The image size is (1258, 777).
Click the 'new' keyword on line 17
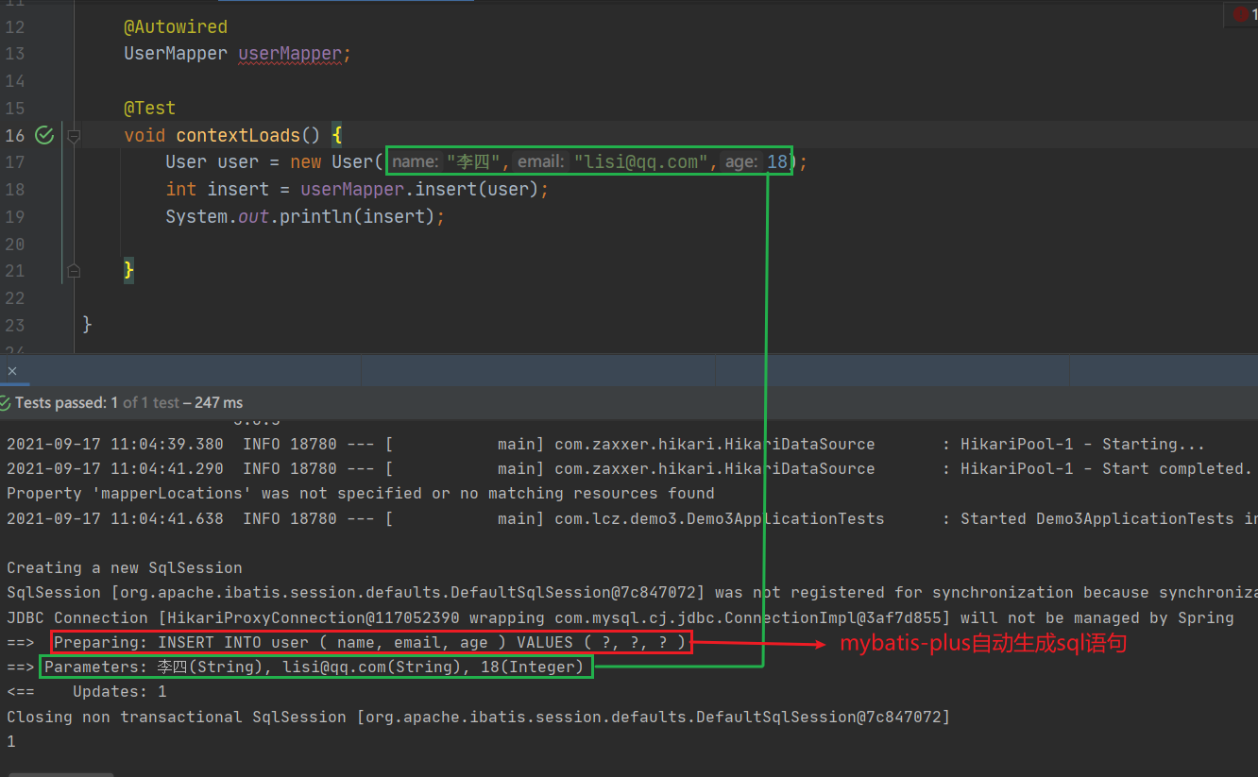pos(305,162)
